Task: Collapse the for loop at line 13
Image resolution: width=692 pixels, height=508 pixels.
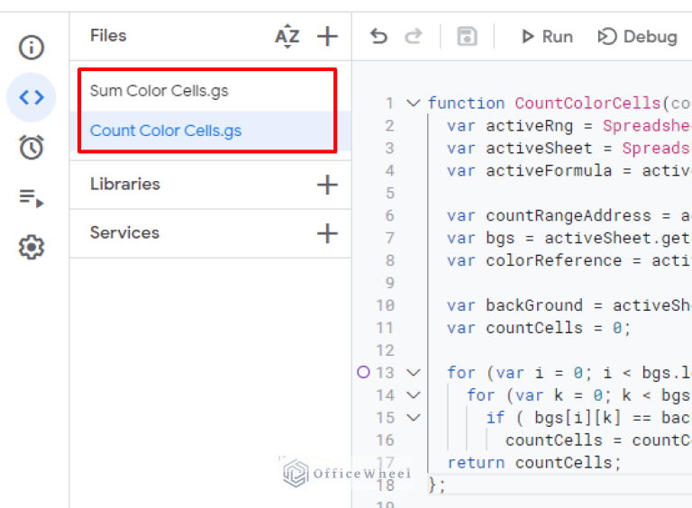Action: click(413, 373)
